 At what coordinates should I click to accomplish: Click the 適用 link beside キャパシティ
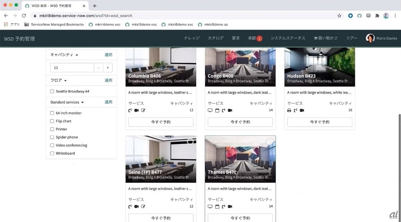click(108, 55)
